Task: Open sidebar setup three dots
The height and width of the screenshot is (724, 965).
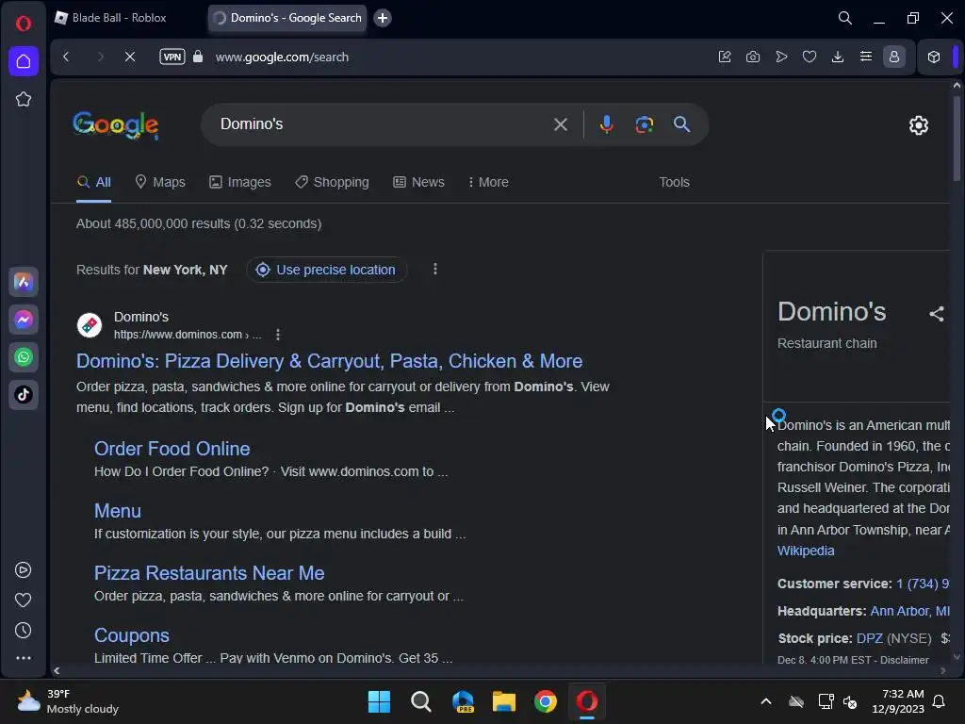Action: (24, 658)
